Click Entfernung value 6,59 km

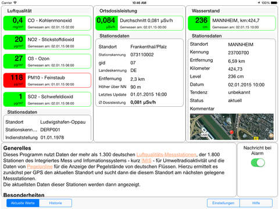pos(237,61)
